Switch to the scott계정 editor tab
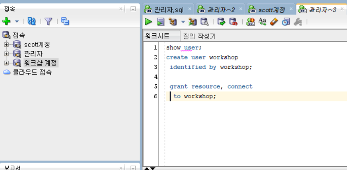Image resolution: width=347 pixels, height=170 pixels. [272, 9]
